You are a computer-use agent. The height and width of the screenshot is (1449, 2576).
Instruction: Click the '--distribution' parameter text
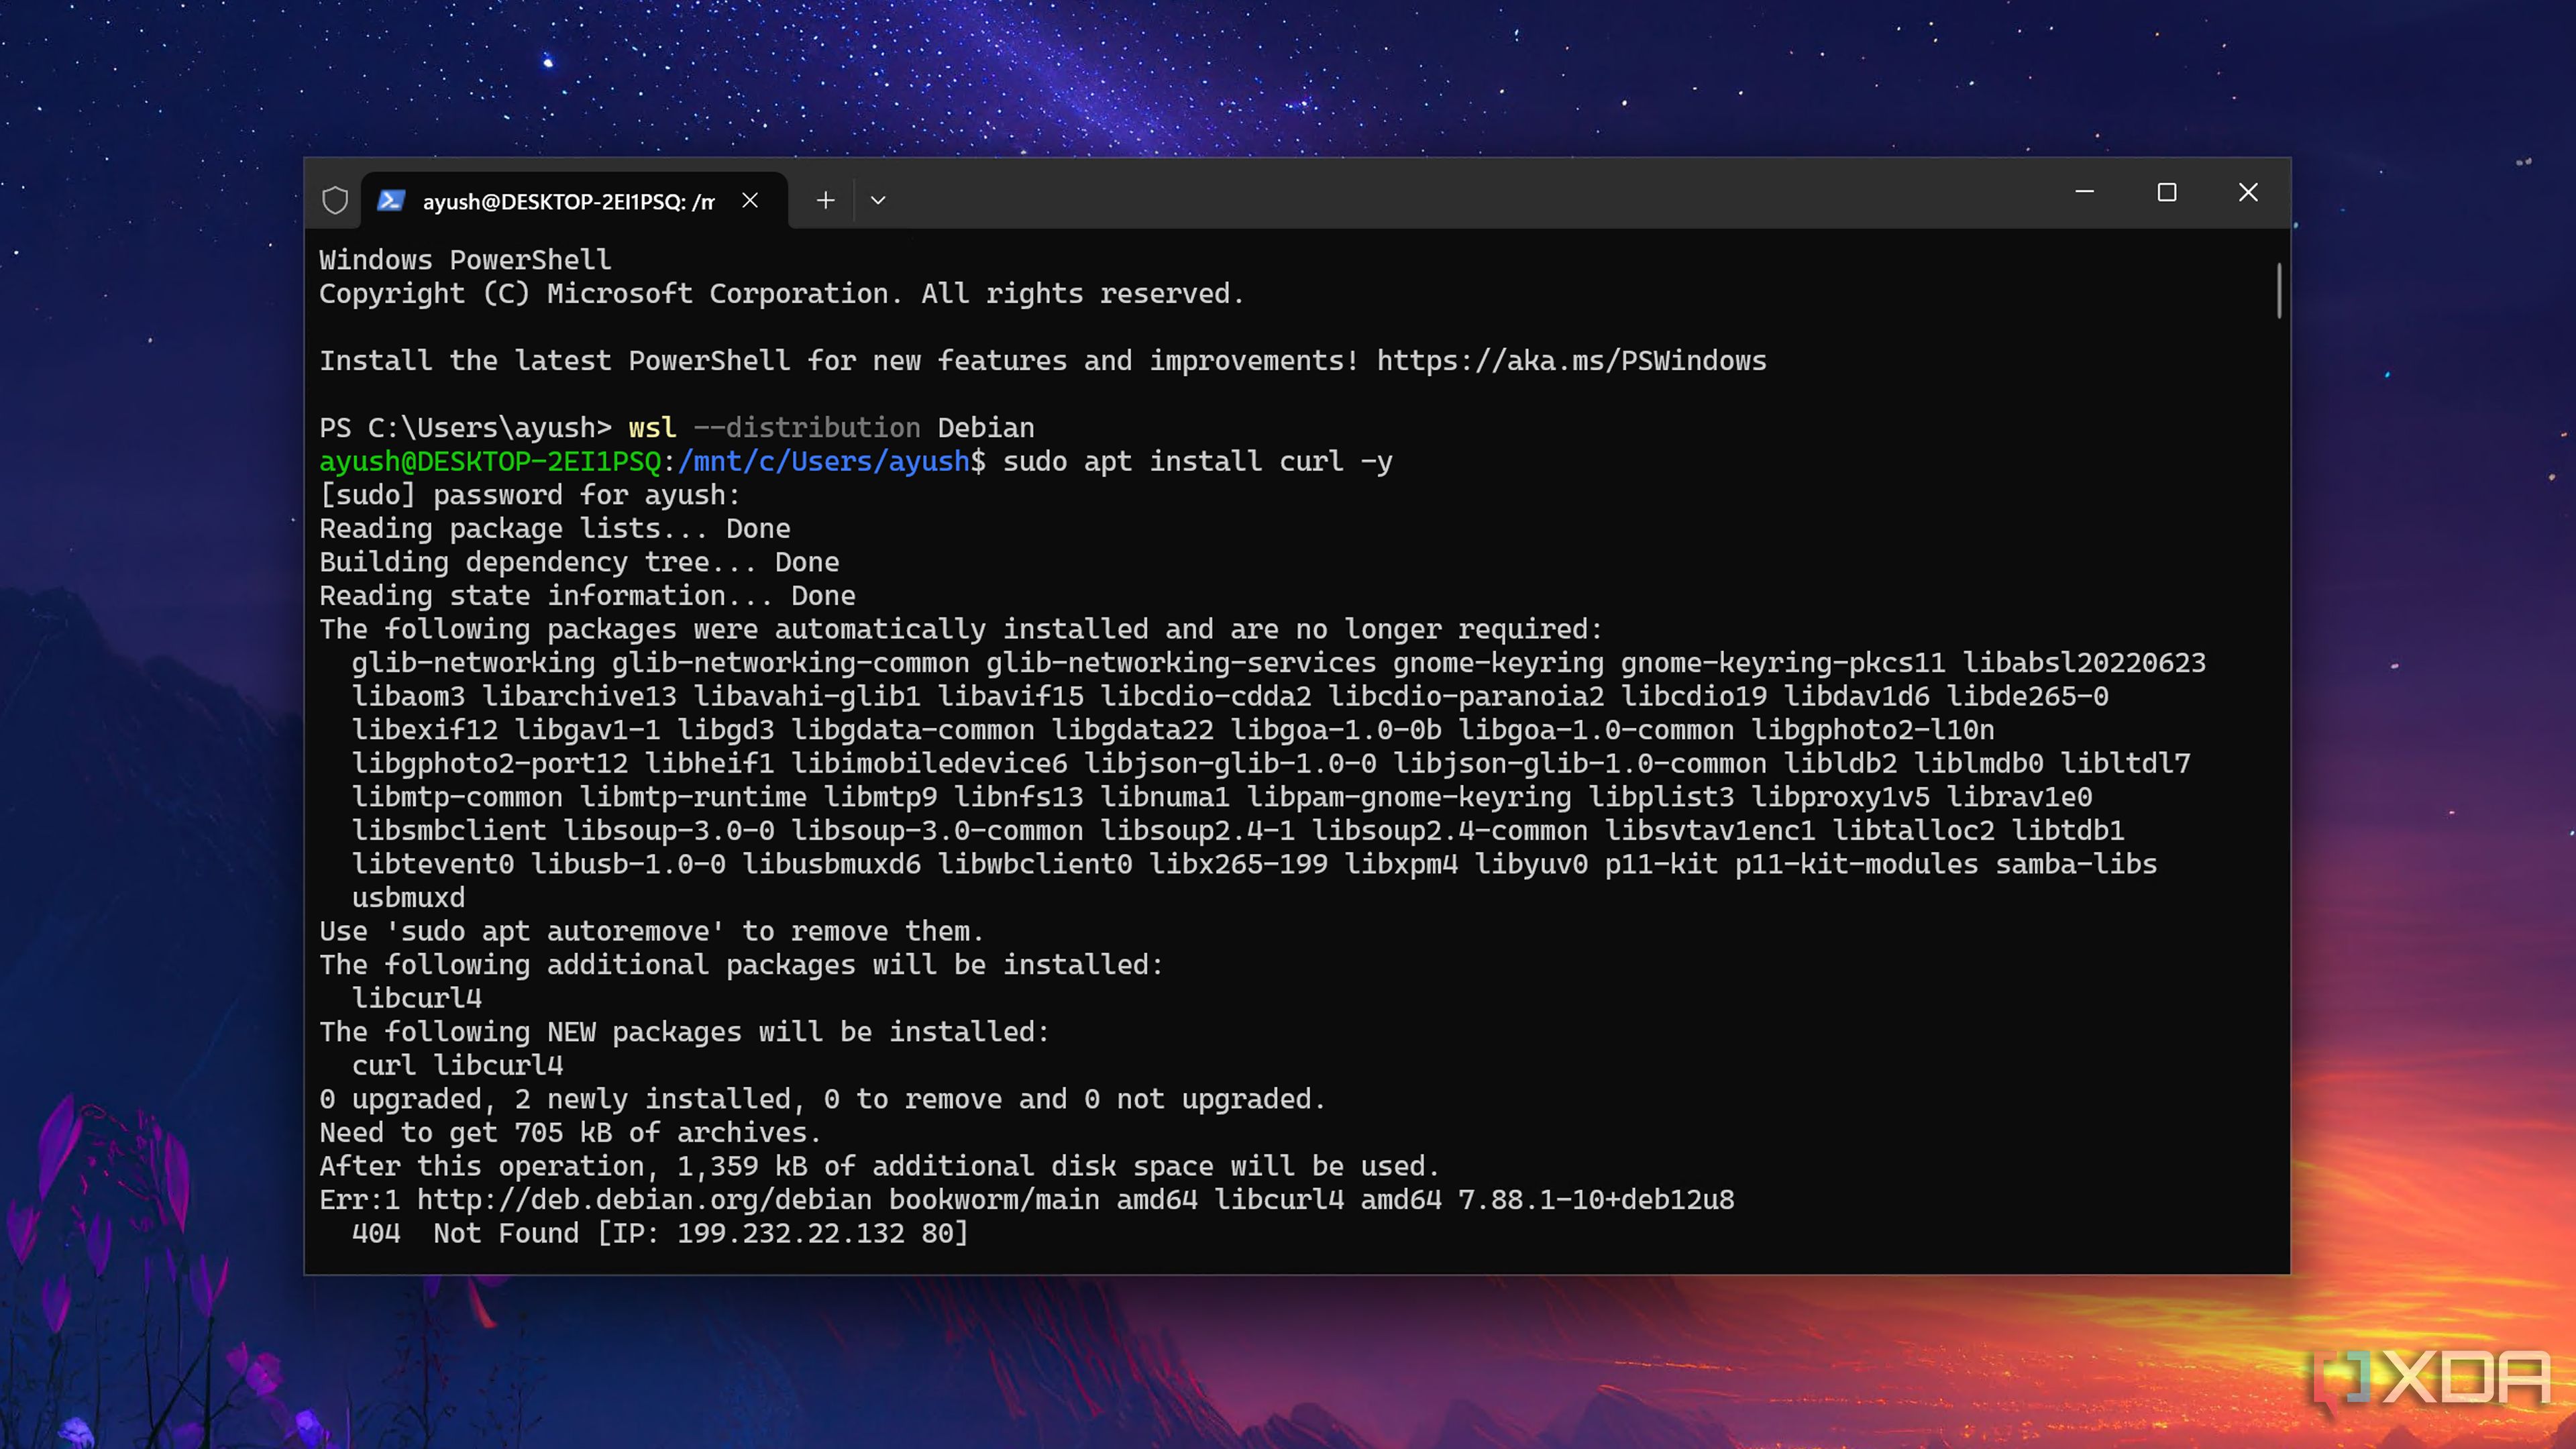coord(807,428)
